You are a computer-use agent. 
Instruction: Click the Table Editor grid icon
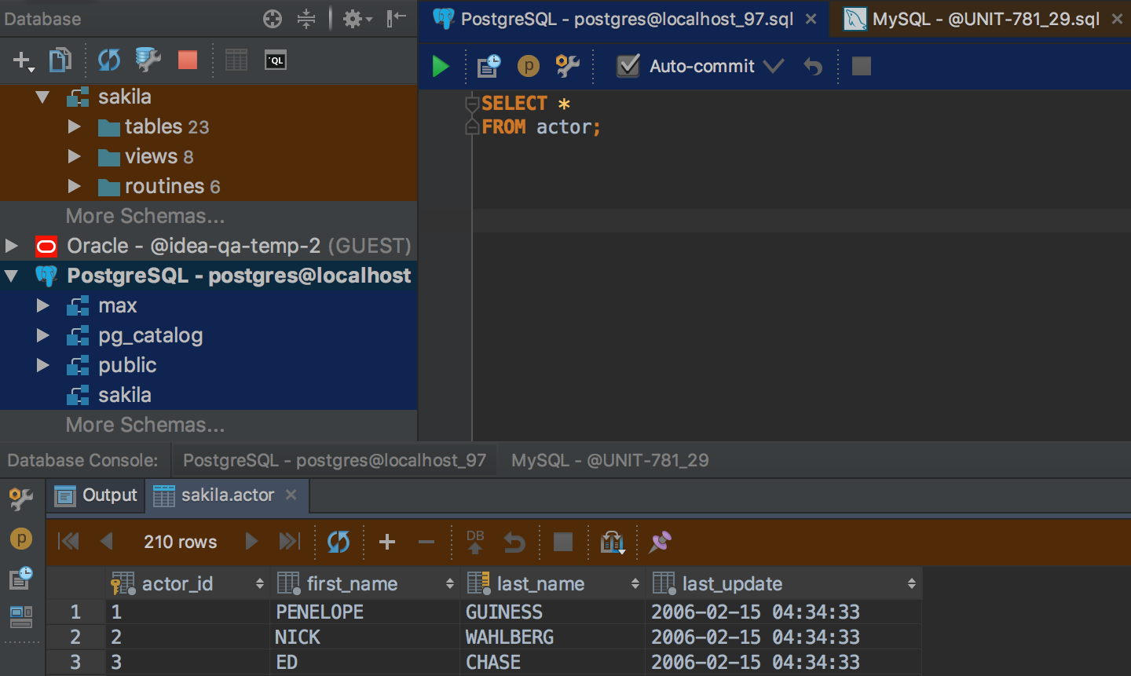[x=236, y=60]
